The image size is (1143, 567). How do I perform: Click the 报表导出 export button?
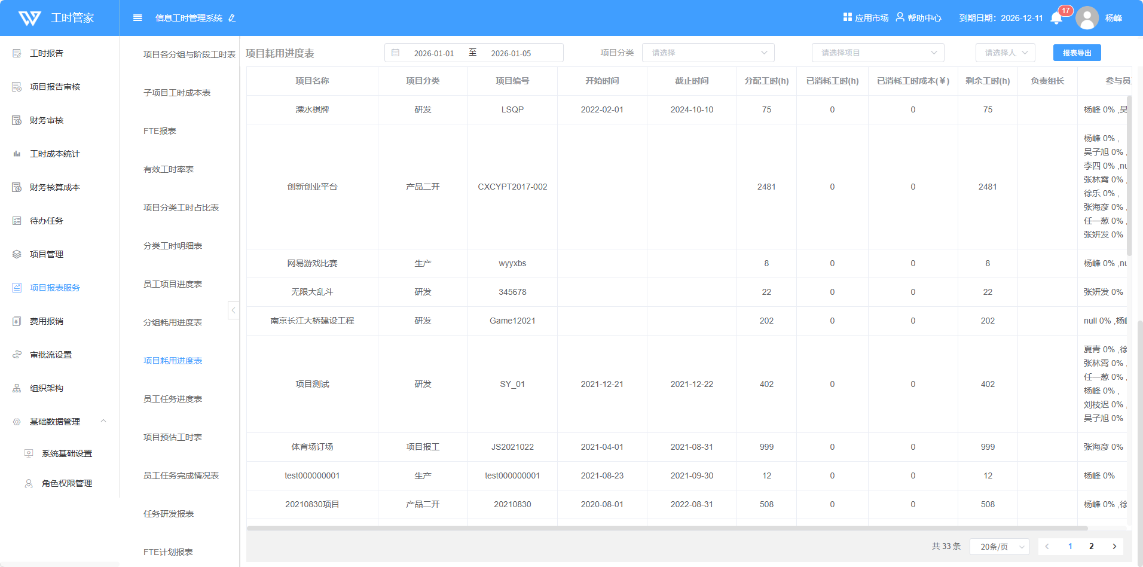[x=1077, y=53]
